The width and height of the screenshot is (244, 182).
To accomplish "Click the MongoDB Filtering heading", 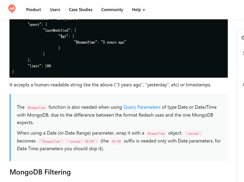I will [x=40, y=172].
